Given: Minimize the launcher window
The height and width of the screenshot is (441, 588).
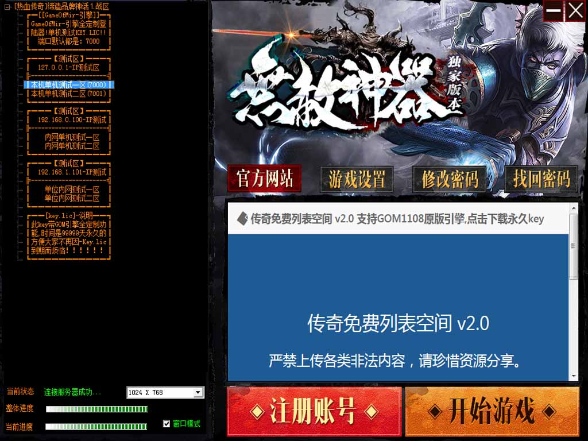Looking at the screenshot, I should coord(553,10).
